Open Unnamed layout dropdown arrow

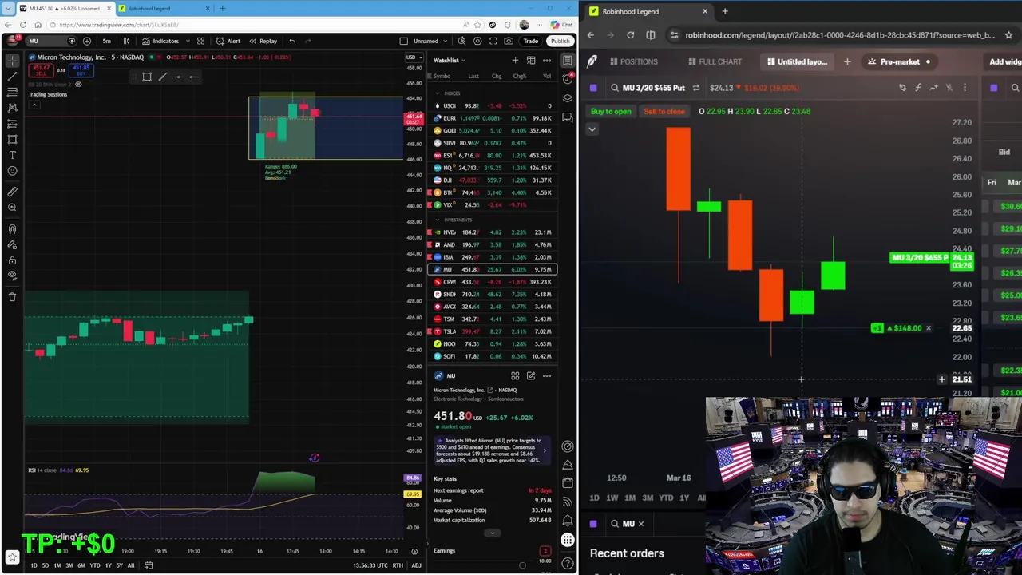click(x=444, y=41)
